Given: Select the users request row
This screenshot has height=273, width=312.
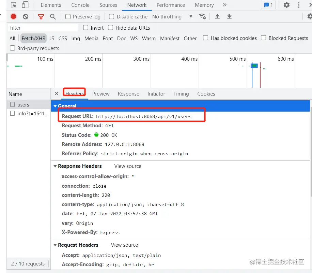Looking at the screenshot, I should pyautogui.click(x=29, y=104).
